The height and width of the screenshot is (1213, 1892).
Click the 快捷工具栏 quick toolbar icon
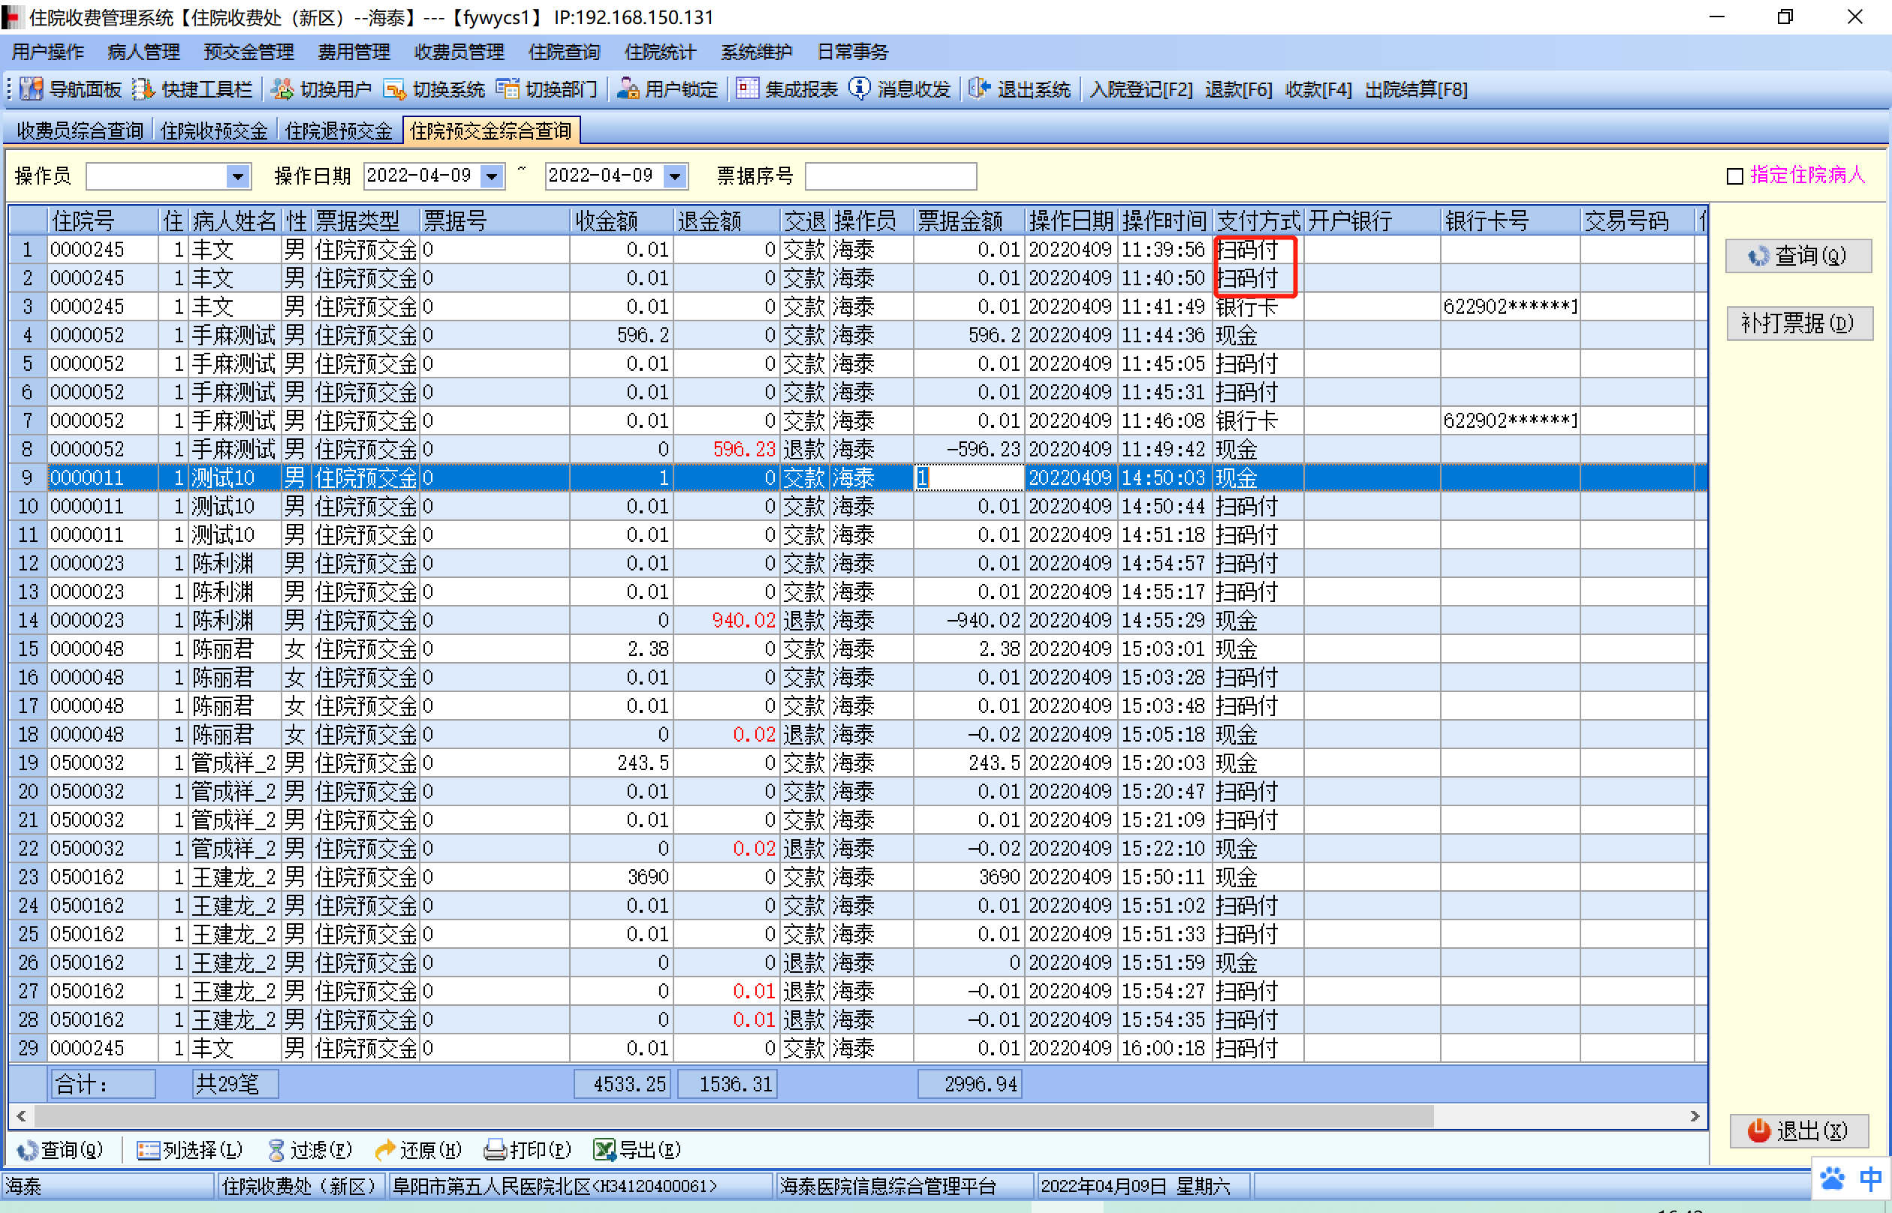click(143, 89)
